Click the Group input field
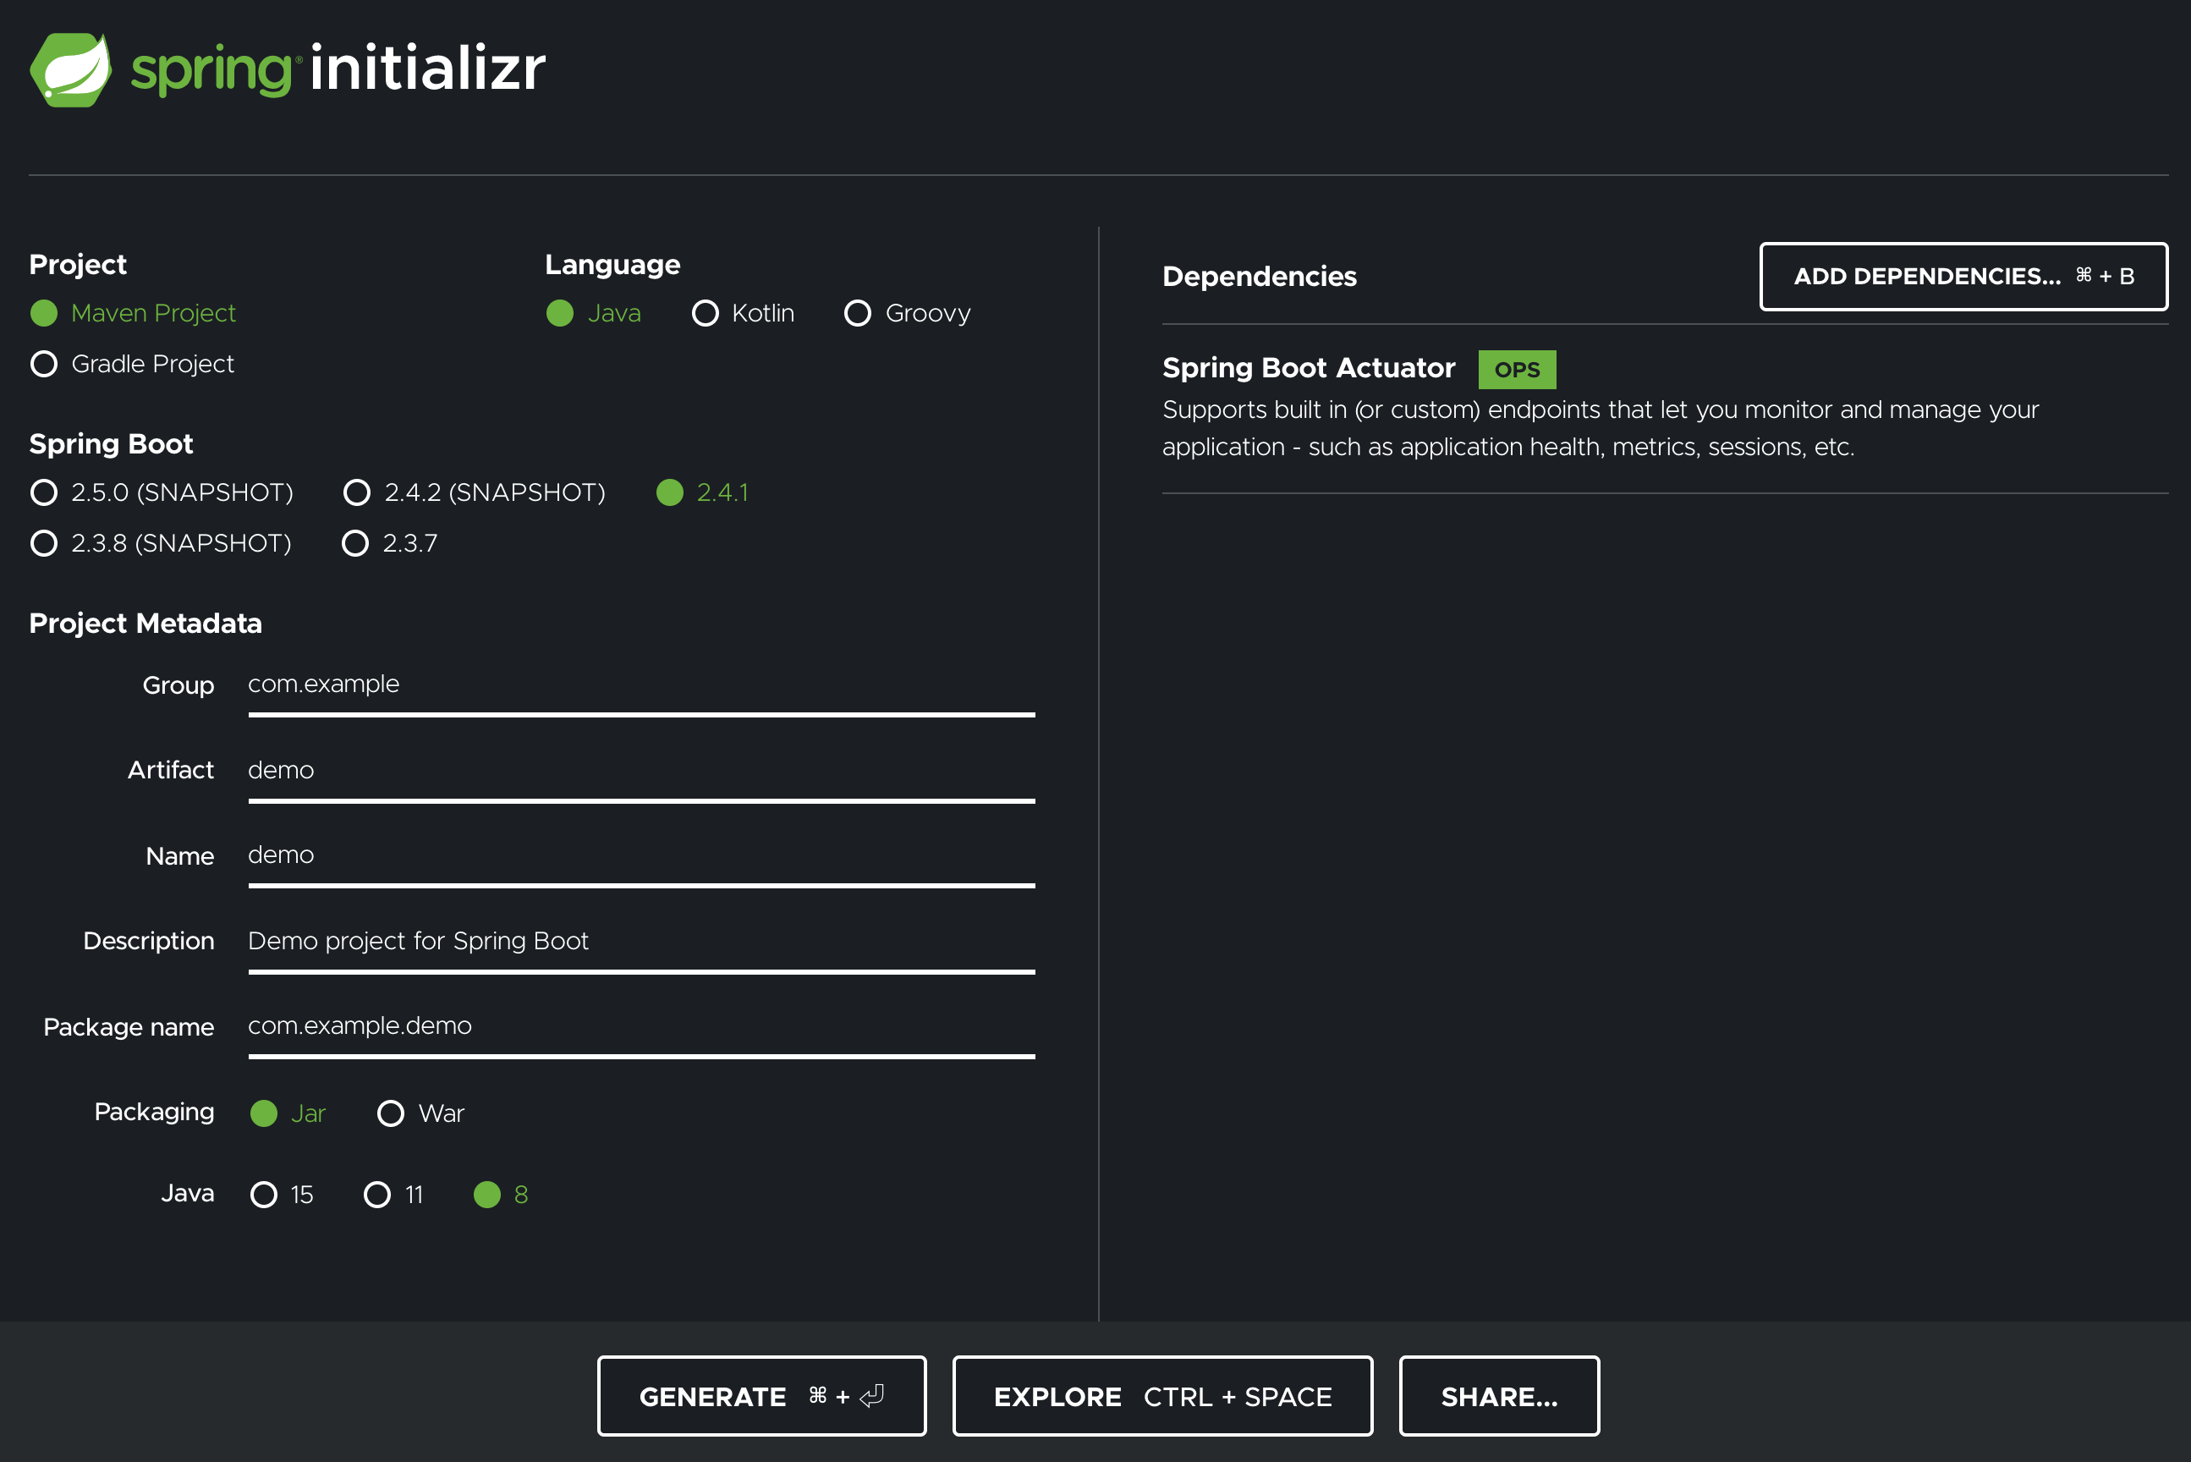This screenshot has height=1462, width=2191. (x=640, y=685)
